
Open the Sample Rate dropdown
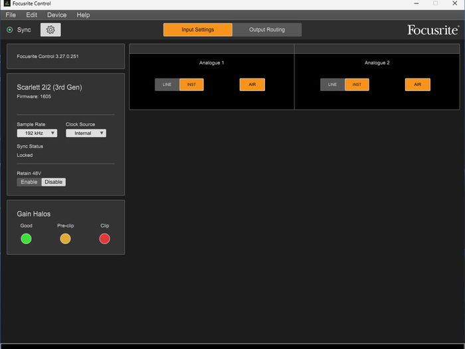pos(37,133)
